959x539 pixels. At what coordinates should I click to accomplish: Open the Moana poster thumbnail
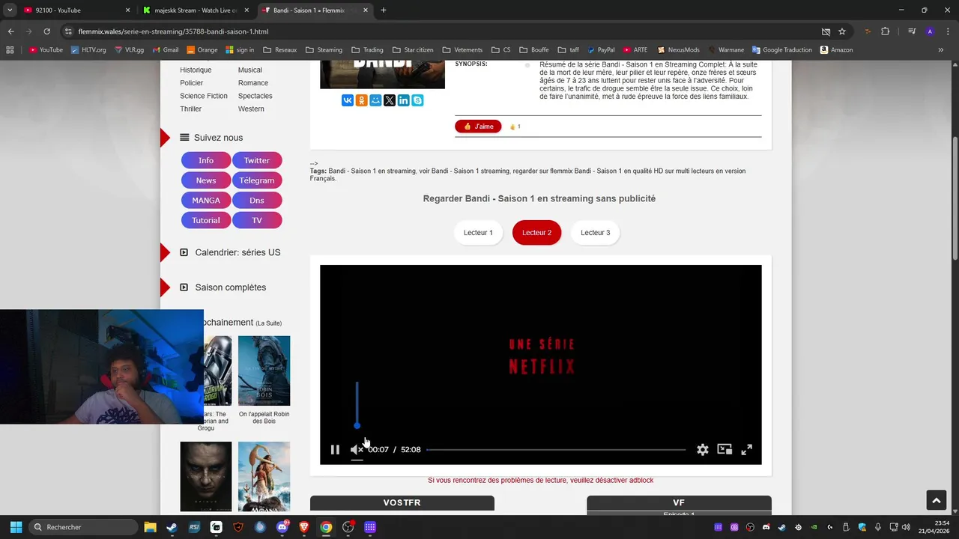tap(264, 477)
